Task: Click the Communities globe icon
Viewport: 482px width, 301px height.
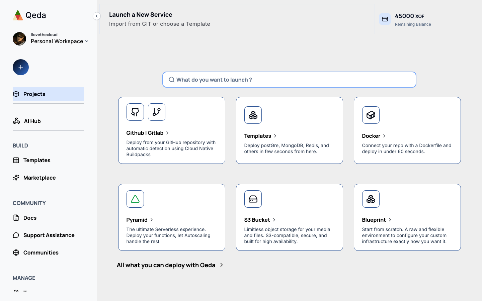Action: (16, 253)
